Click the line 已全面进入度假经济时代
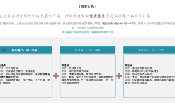This screenshot has height=110, width=175. [90, 28]
